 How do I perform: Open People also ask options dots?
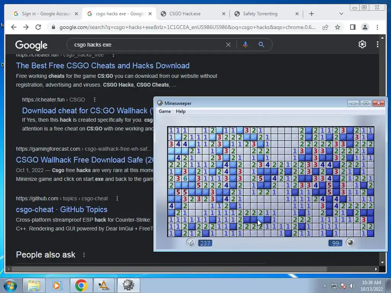[84, 255]
